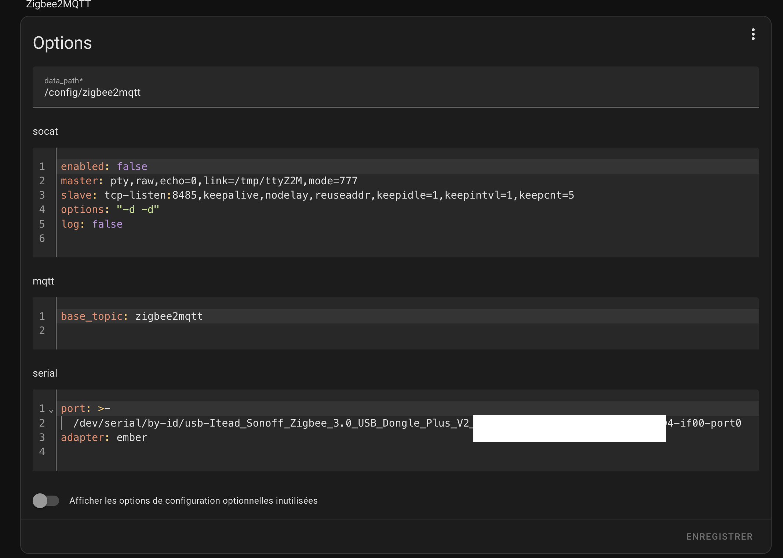Viewport: 783px width, 558px height.
Task: Click the adapter ember line
Action: [104, 437]
